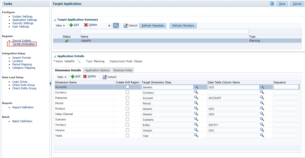Click the Save button
Screen dimensions: 305x158
coord(282,4)
